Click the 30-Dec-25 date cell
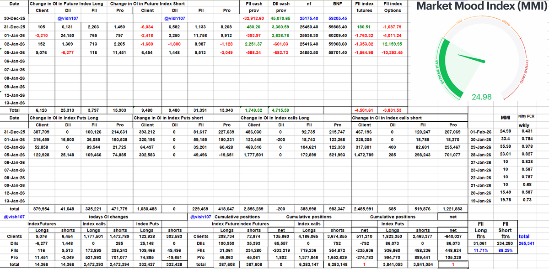 tap(14, 18)
